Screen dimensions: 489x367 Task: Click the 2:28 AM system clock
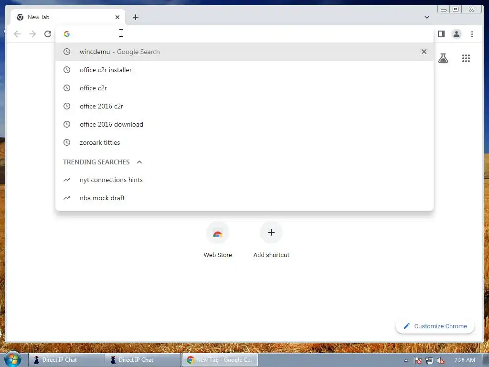pos(465,360)
